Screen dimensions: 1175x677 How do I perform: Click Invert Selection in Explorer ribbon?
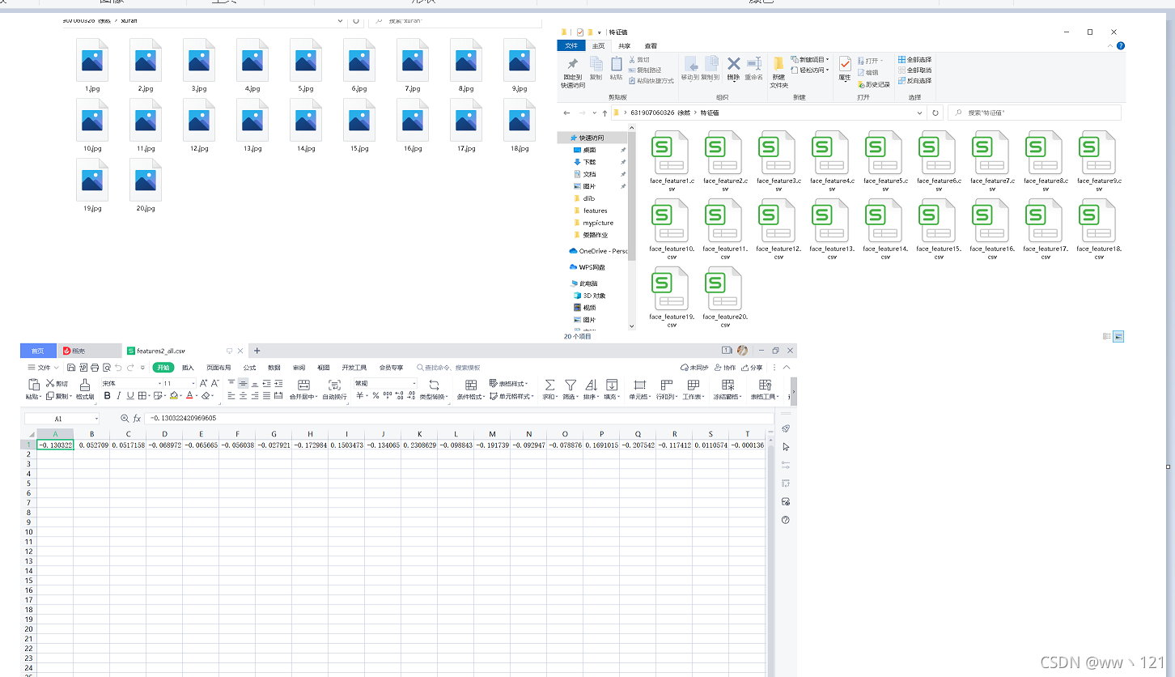(x=914, y=81)
